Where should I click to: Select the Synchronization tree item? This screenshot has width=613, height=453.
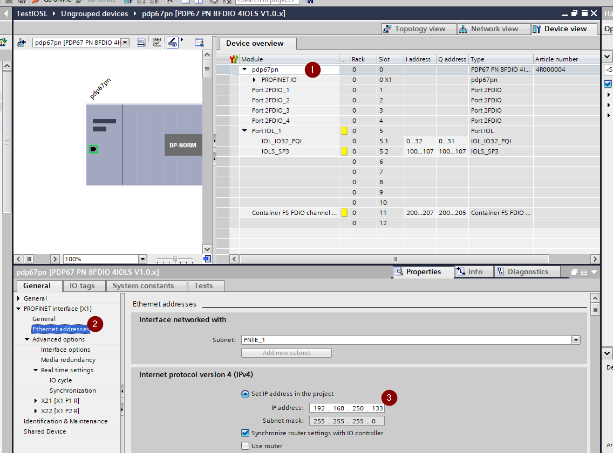point(73,390)
